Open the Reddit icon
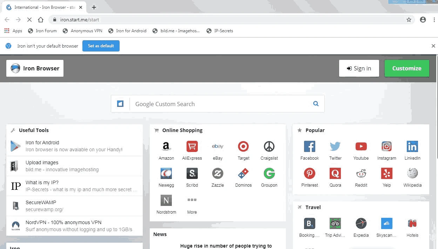438x249 pixels. tap(361, 173)
